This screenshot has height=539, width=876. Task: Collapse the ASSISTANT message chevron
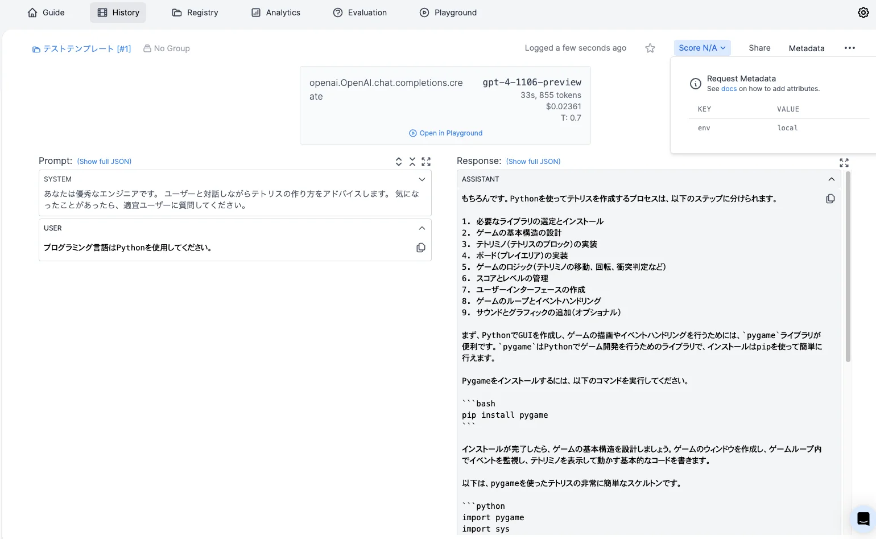click(832, 179)
